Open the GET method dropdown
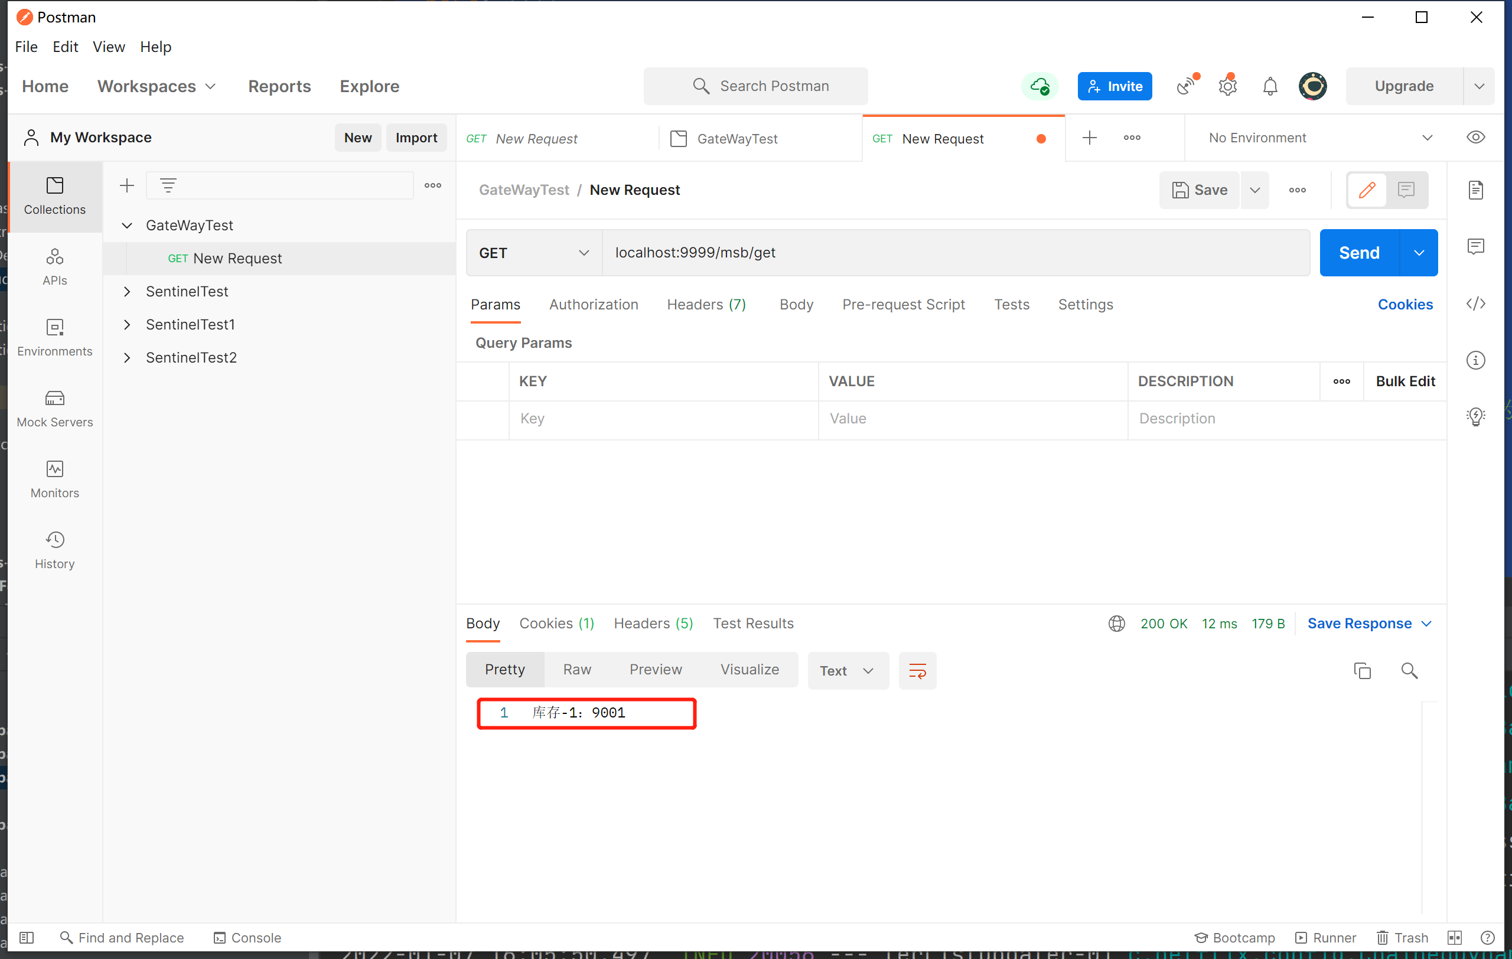 point(534,253)
